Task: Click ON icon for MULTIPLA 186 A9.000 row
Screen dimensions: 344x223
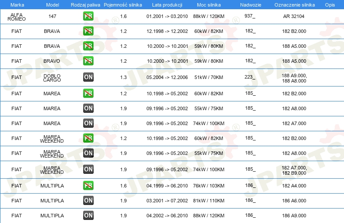Action: tap(88, 216)
